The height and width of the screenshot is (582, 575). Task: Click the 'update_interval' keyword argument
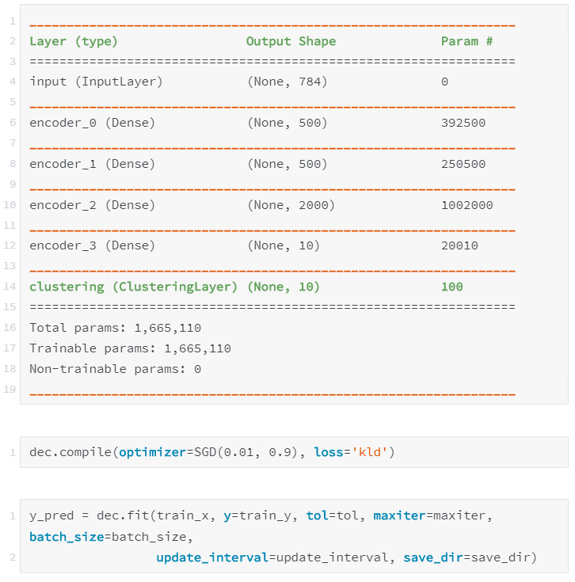click(211, 557)
